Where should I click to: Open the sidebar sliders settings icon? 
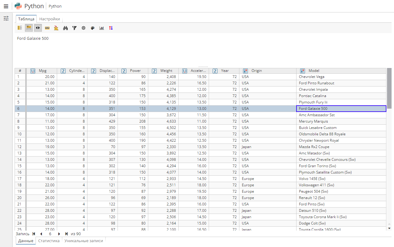coord(6,19)
